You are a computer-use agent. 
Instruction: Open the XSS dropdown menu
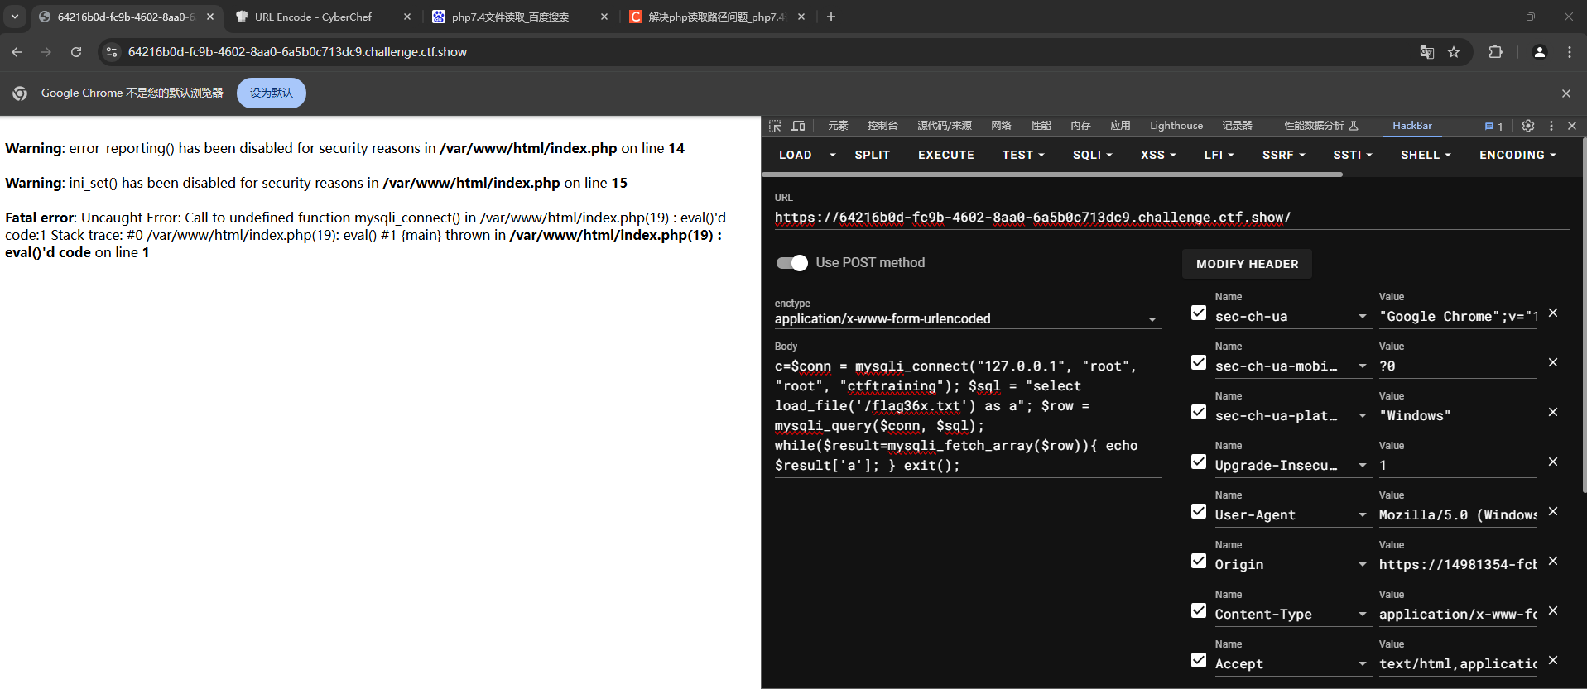pos(1158,155)
